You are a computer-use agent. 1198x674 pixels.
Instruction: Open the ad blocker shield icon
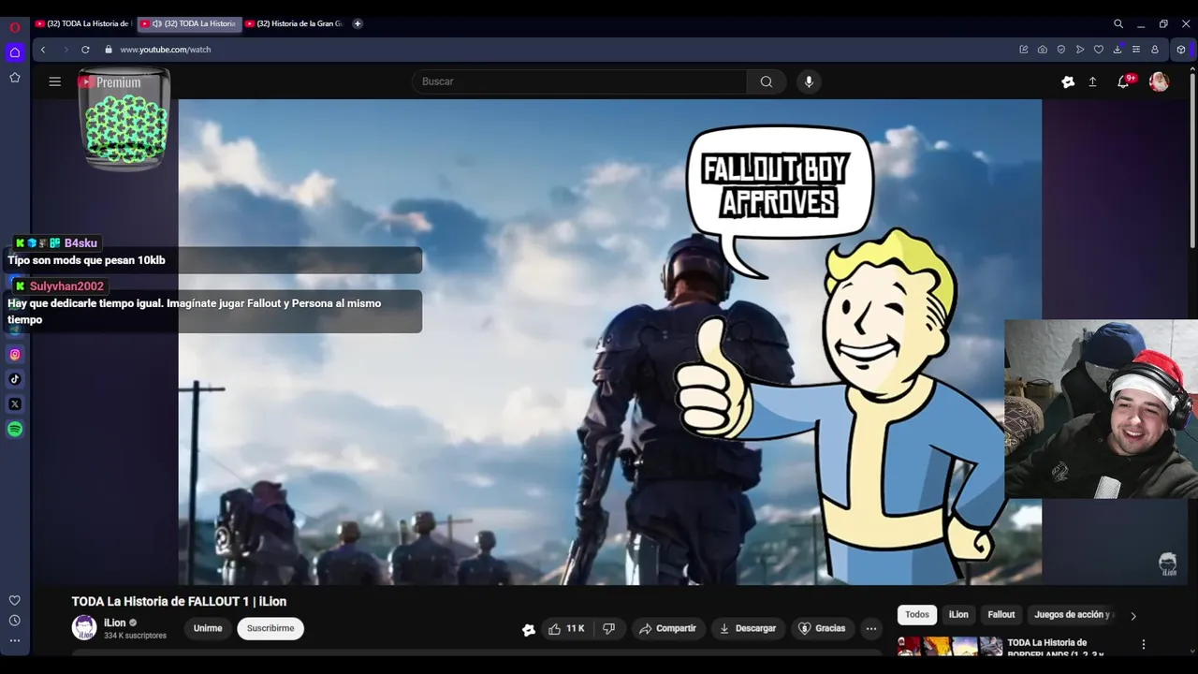pos(1061,50)
